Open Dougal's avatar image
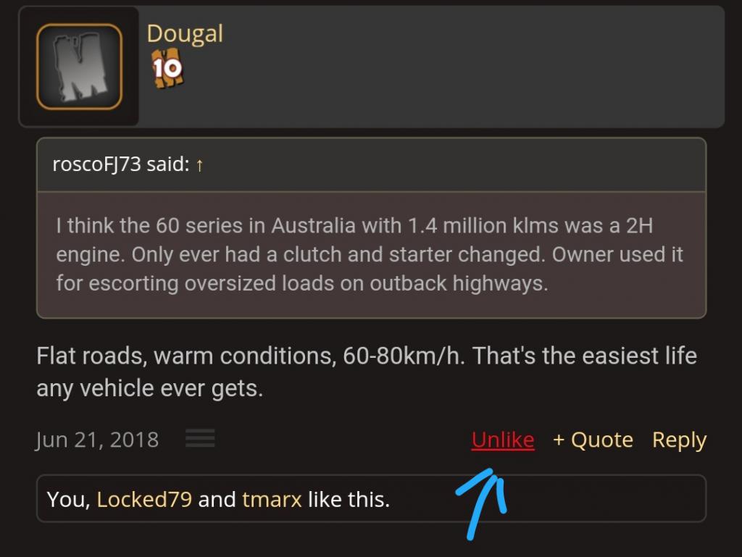This screenshot has height=557, width=742. click(x=80, y=67)
